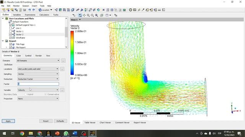Uncheck the Wireframe visibility checkbox

pyautogui.click(x=10, y=38)
